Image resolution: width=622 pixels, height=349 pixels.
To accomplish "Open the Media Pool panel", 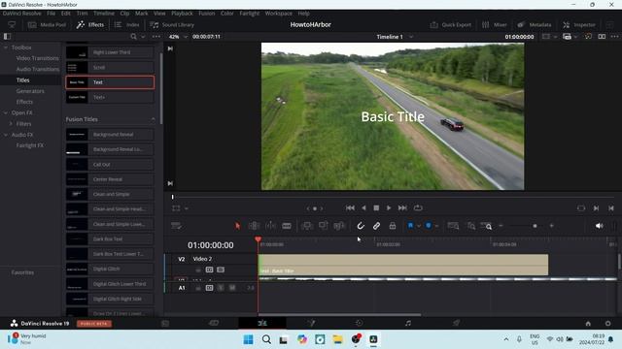I will point(47,24).
